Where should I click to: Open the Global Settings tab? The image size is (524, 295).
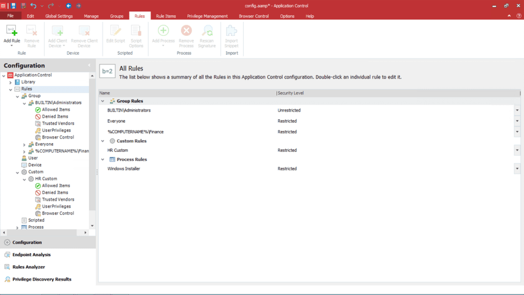point(59,16)
